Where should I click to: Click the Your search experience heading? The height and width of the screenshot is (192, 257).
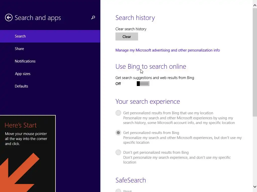pyautogui.click(x=148, y=101)
